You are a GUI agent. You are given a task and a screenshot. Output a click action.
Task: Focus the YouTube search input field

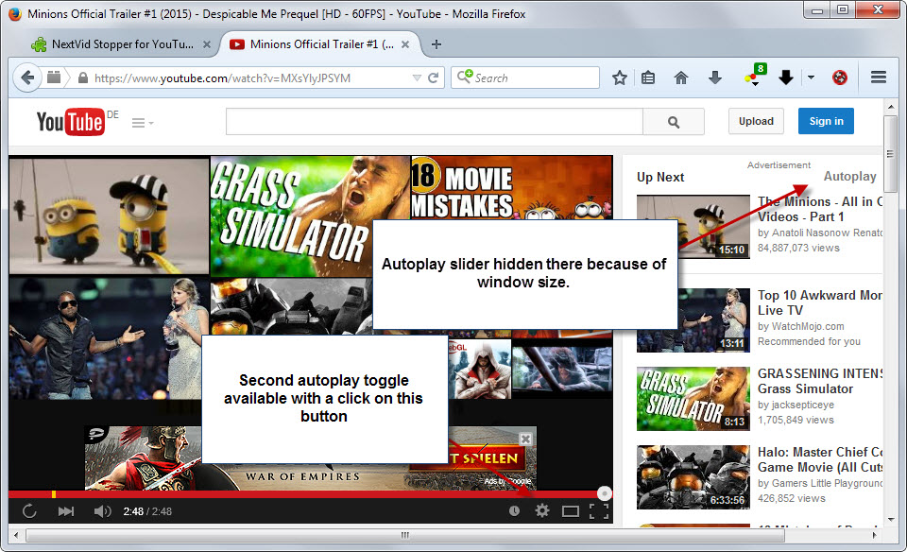click(x=435, y=122)
